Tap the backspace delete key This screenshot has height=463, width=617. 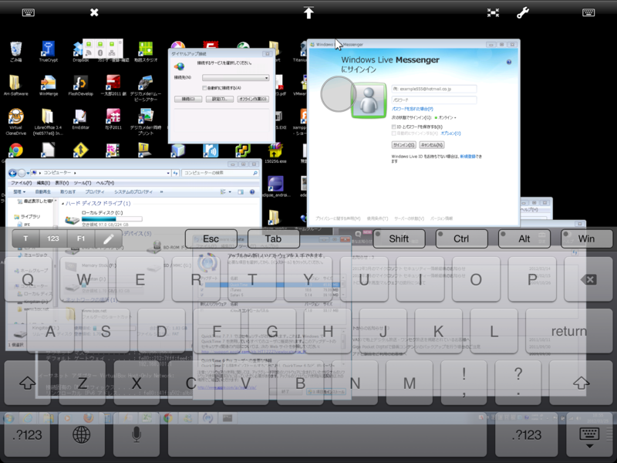point(588,279)
